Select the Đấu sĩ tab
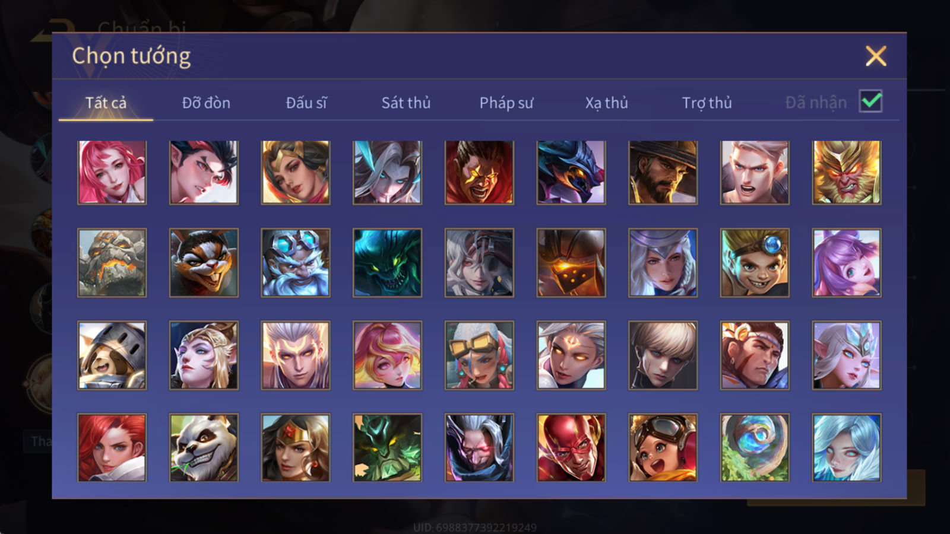This screenshot has height=534, width=950. click(306, 103)
